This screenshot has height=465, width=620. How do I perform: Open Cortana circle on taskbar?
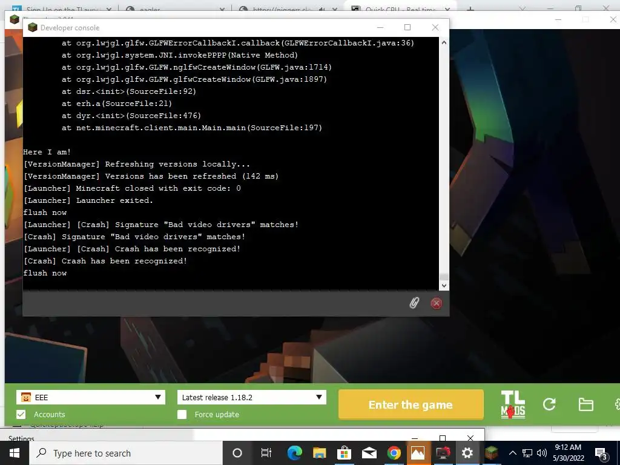237,453
